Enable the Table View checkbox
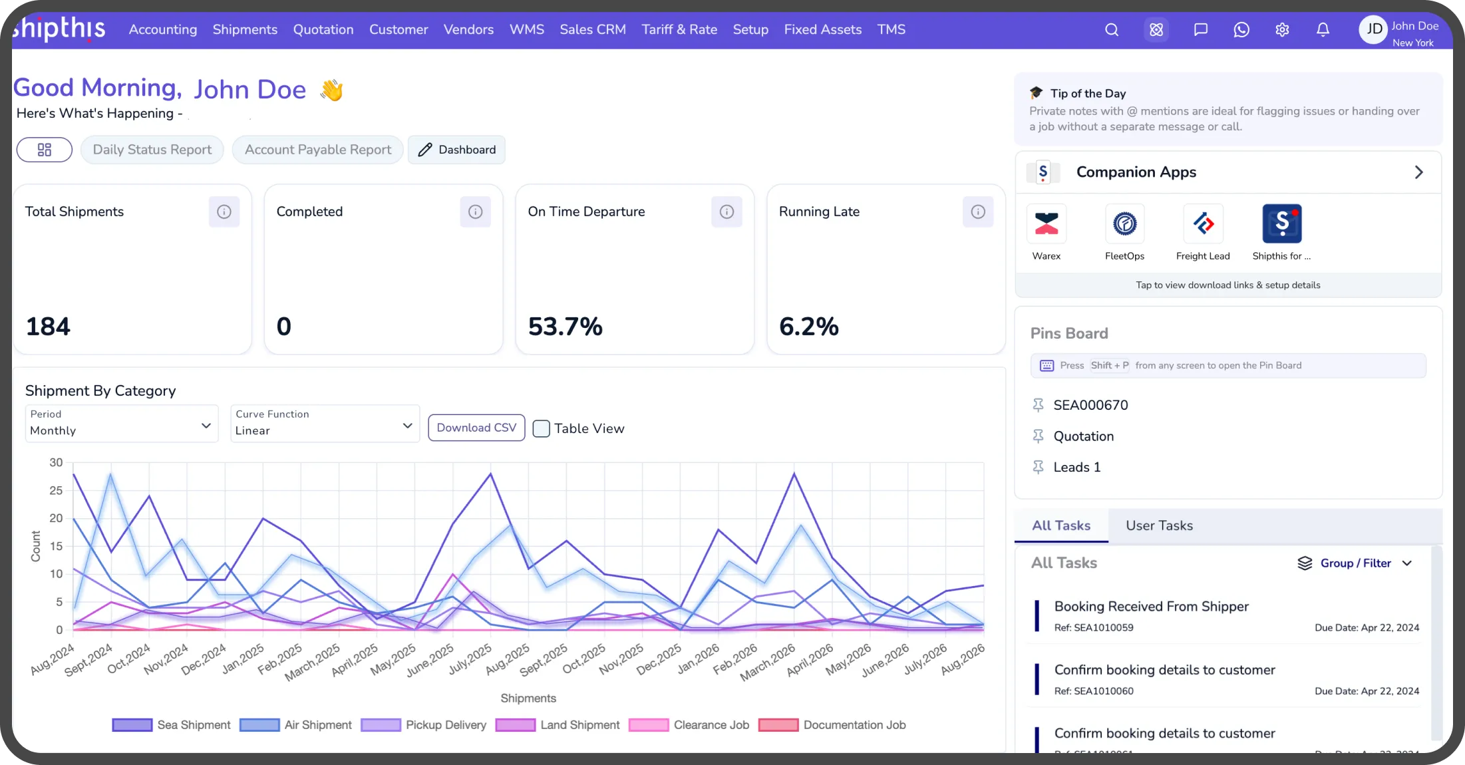Image resolution: width=1465 pixels, height=765 pixels. (x=542, y=428)
